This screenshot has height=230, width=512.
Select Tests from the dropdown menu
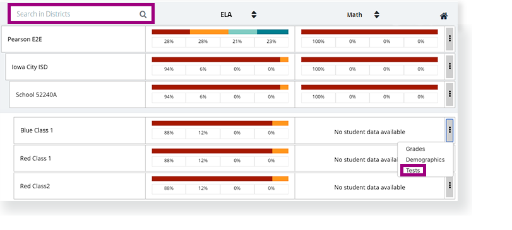[x=413, y=170]
